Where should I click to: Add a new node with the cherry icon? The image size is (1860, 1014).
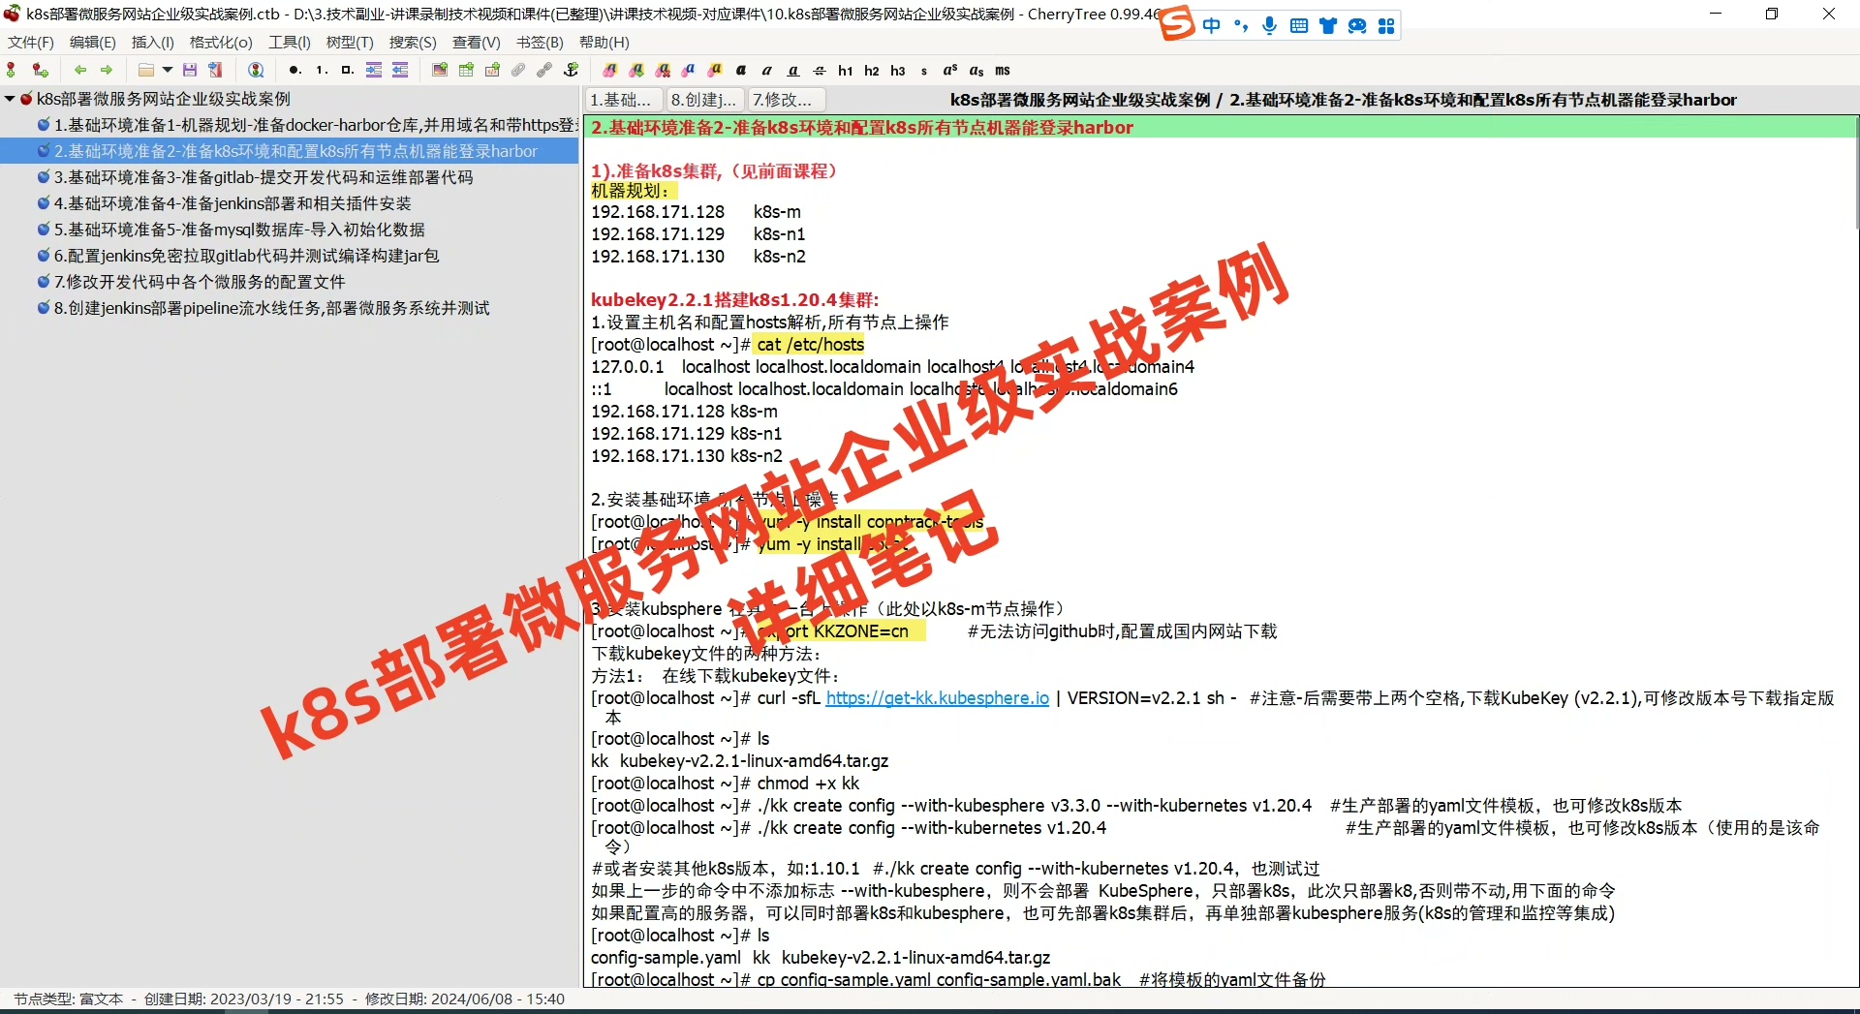(12, 70)
